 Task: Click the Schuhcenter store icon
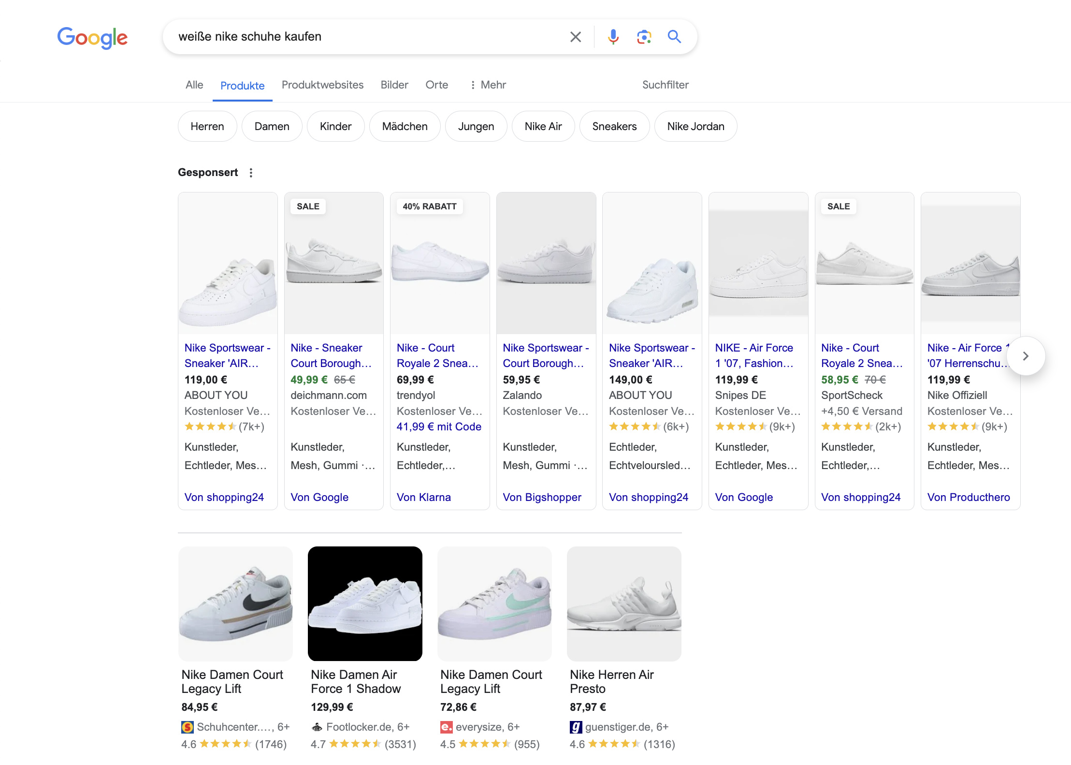[188, 727]
